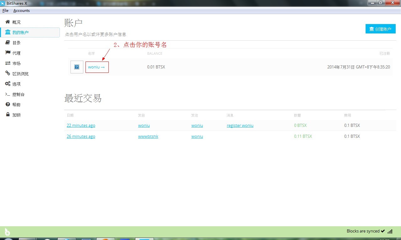Click 'register woniu' message link
Screen dimensions: 401x240
point(240,125)
